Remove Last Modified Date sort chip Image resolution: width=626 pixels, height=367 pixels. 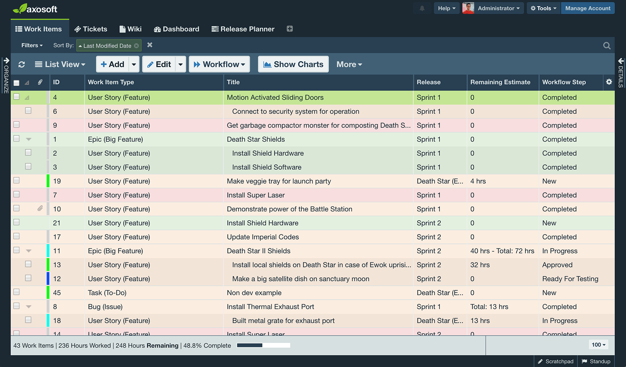136,46
